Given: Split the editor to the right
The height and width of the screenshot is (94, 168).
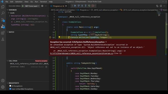Looking at the screenshot, I should [x=161, y=6].
